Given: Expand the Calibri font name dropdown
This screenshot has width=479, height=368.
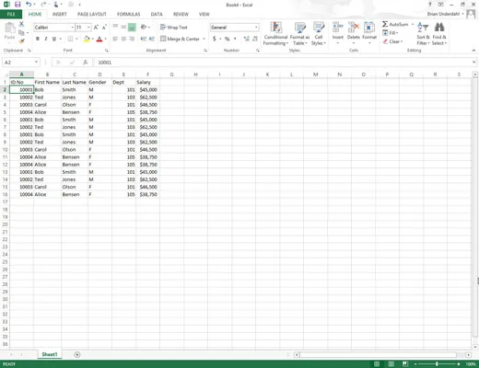Looking at the screenshot, I should coord(73,28).
